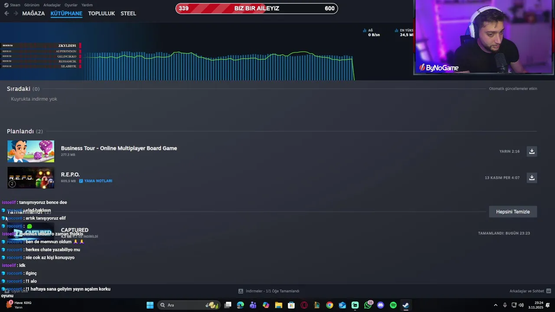Open the R.E.P.O. title link
The image size is (555, 312).
point(70,175)
